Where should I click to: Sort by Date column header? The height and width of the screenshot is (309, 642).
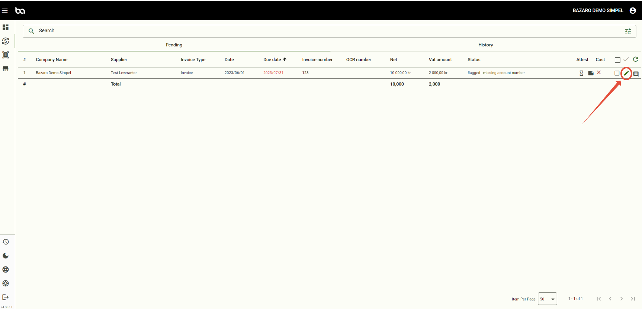(229, 60)
